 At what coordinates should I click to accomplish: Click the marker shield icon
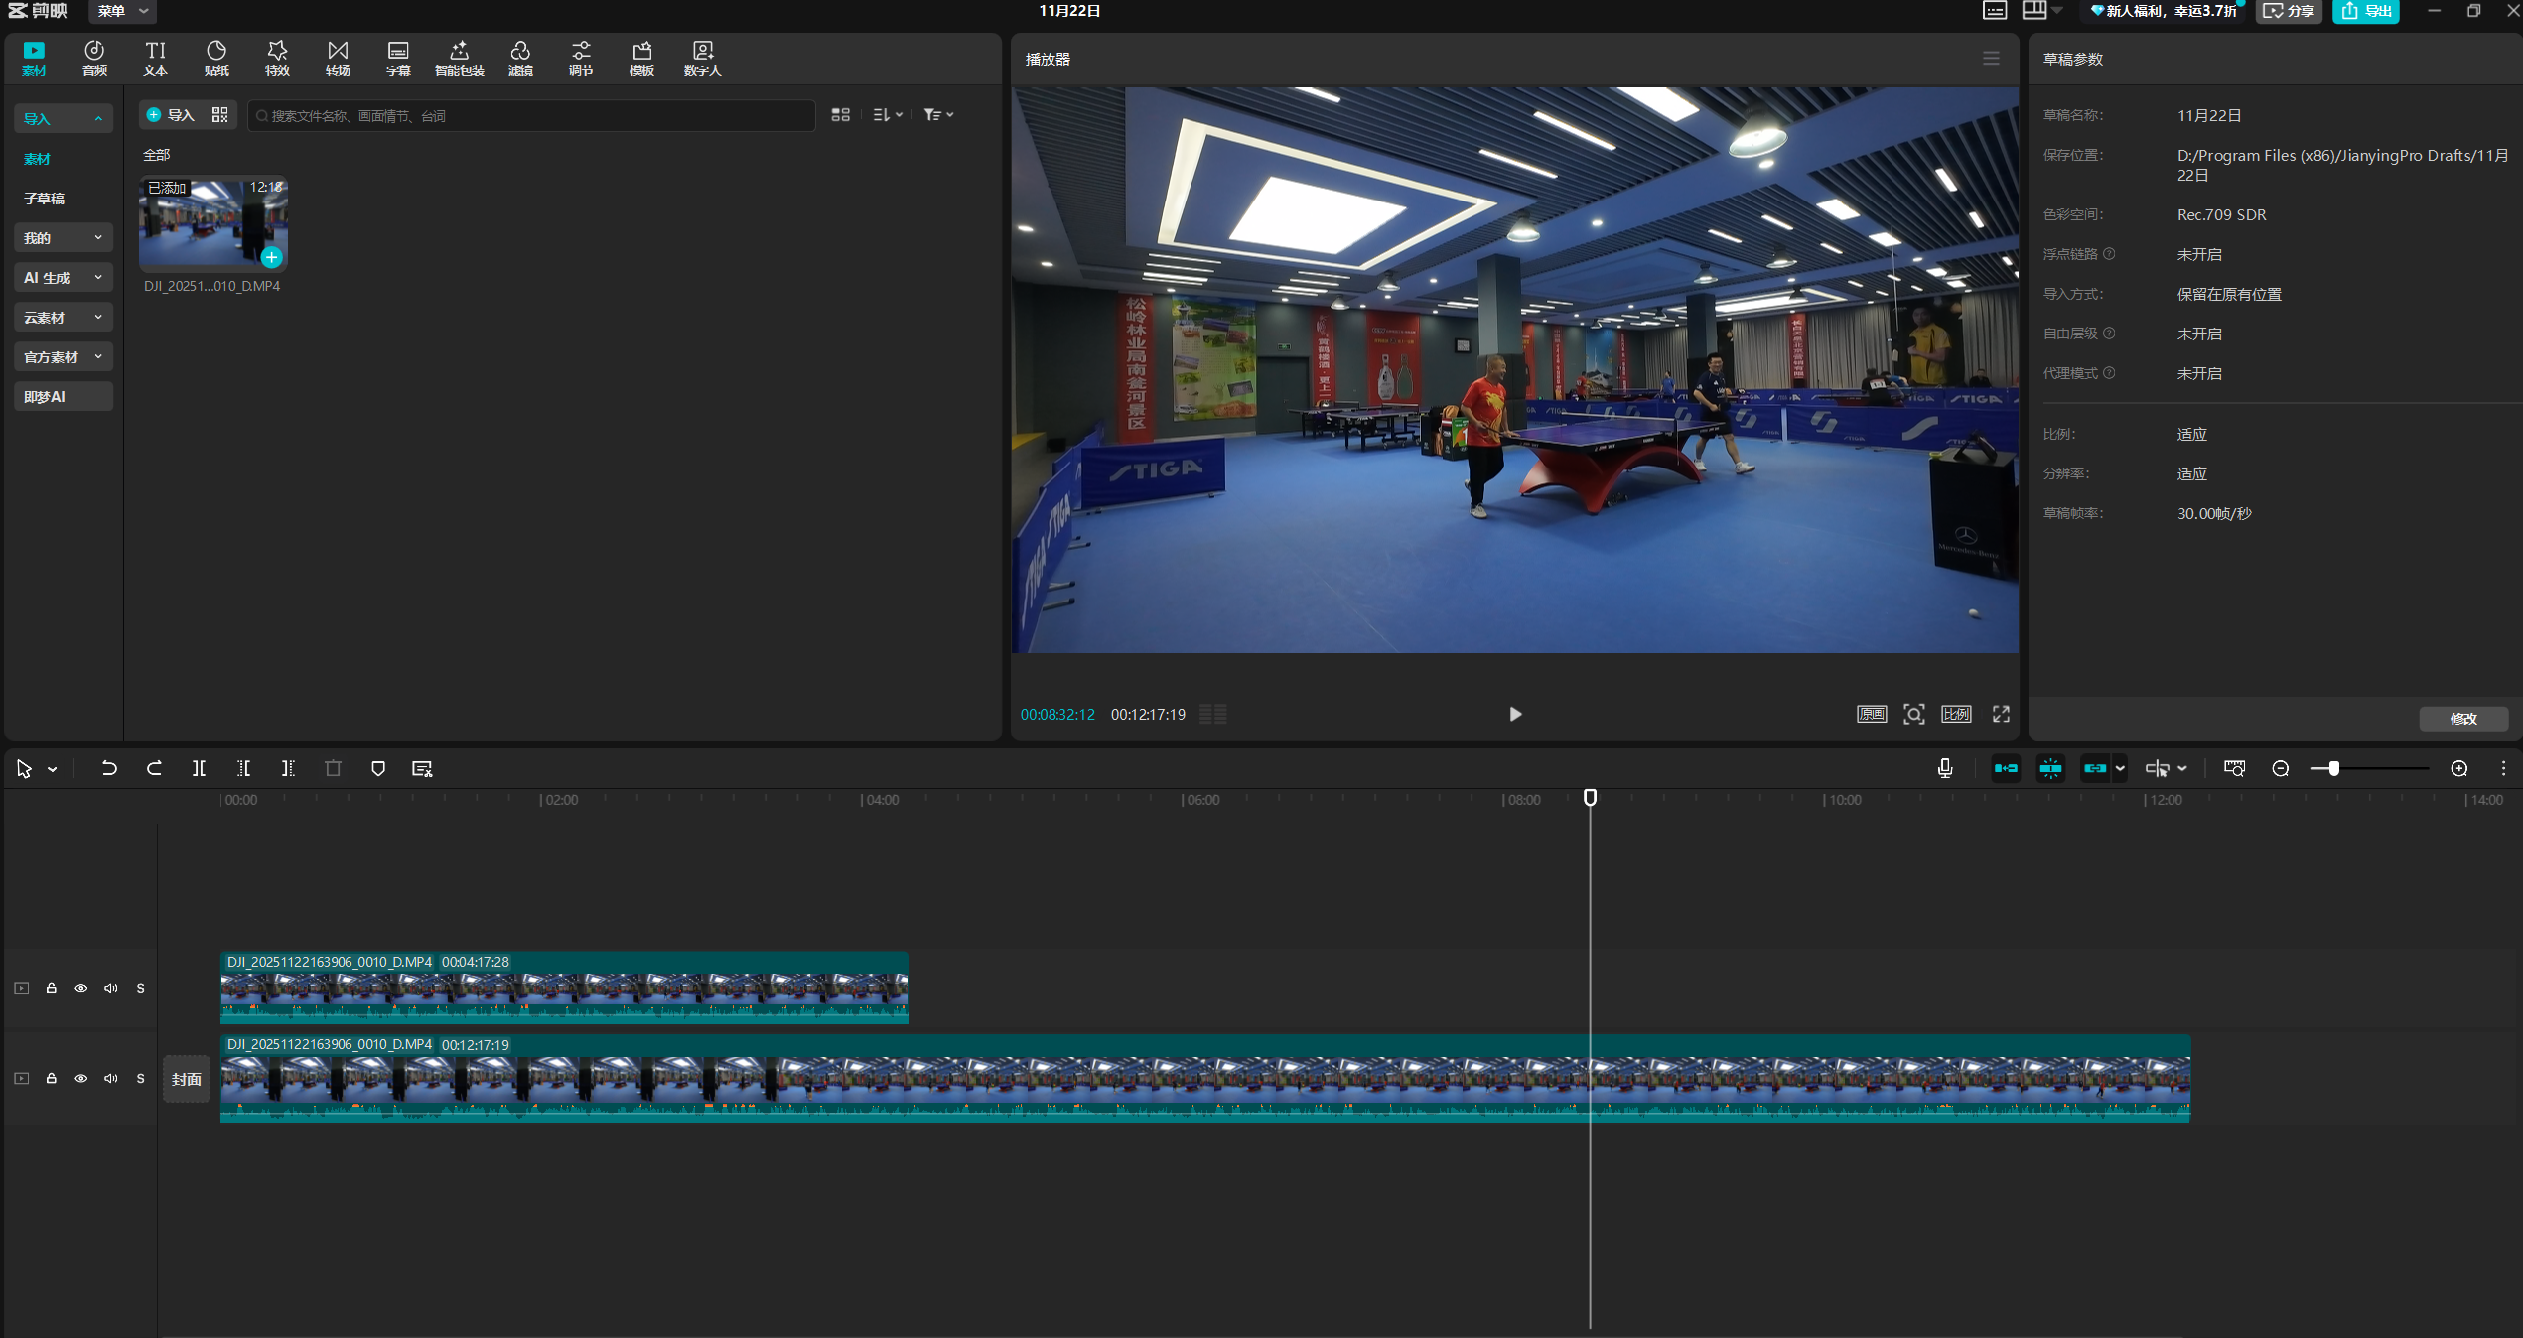(377, 768)
